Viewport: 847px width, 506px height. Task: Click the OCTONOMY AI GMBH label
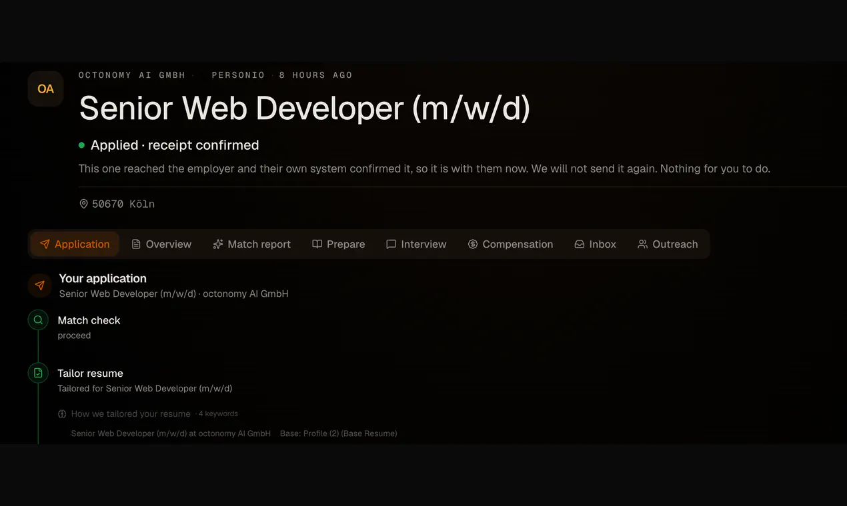pyautogui.click(x=132, y=75)
